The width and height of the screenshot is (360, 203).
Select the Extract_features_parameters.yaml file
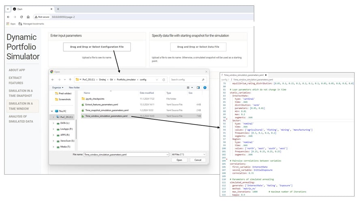pos(103,104)
